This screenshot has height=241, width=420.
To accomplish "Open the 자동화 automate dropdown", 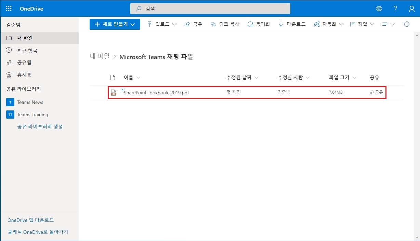I will tap(328, 24).
